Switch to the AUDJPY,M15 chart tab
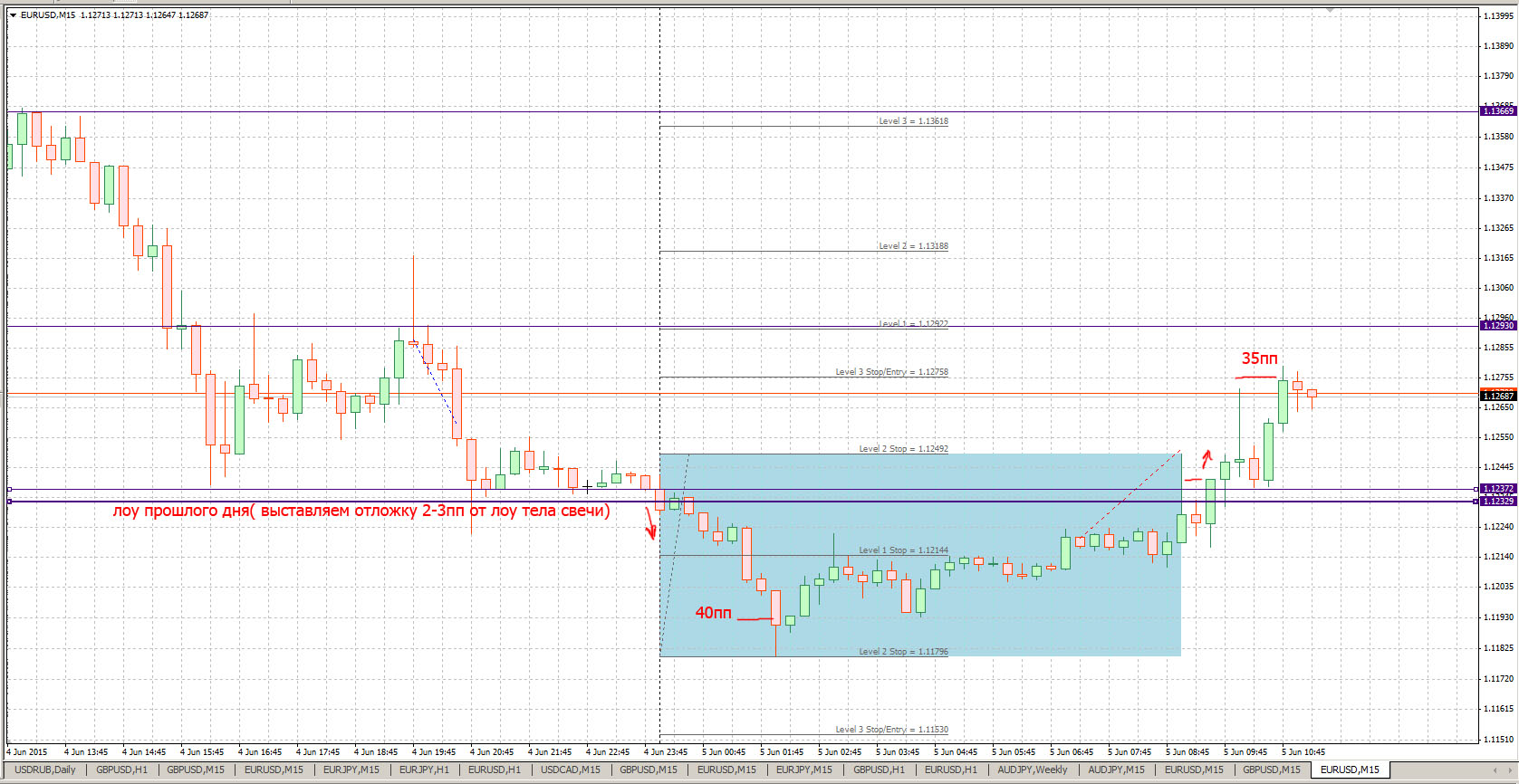The height and width of the screenshot is (784, 1519). (1116, 770)
